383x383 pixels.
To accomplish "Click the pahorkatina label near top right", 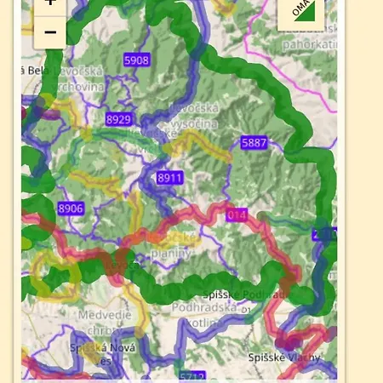I will coord(310,44).
